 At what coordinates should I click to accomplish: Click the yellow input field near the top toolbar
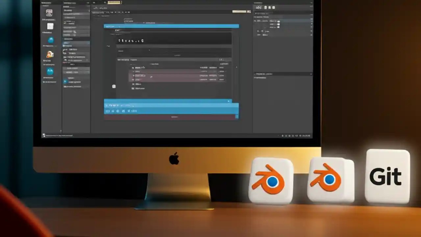[114, 2]
